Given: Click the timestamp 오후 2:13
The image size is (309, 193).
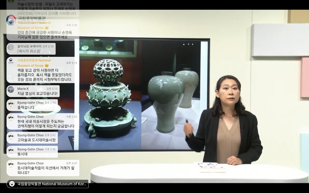Looking at the screenshot, I should coord(52,89).
